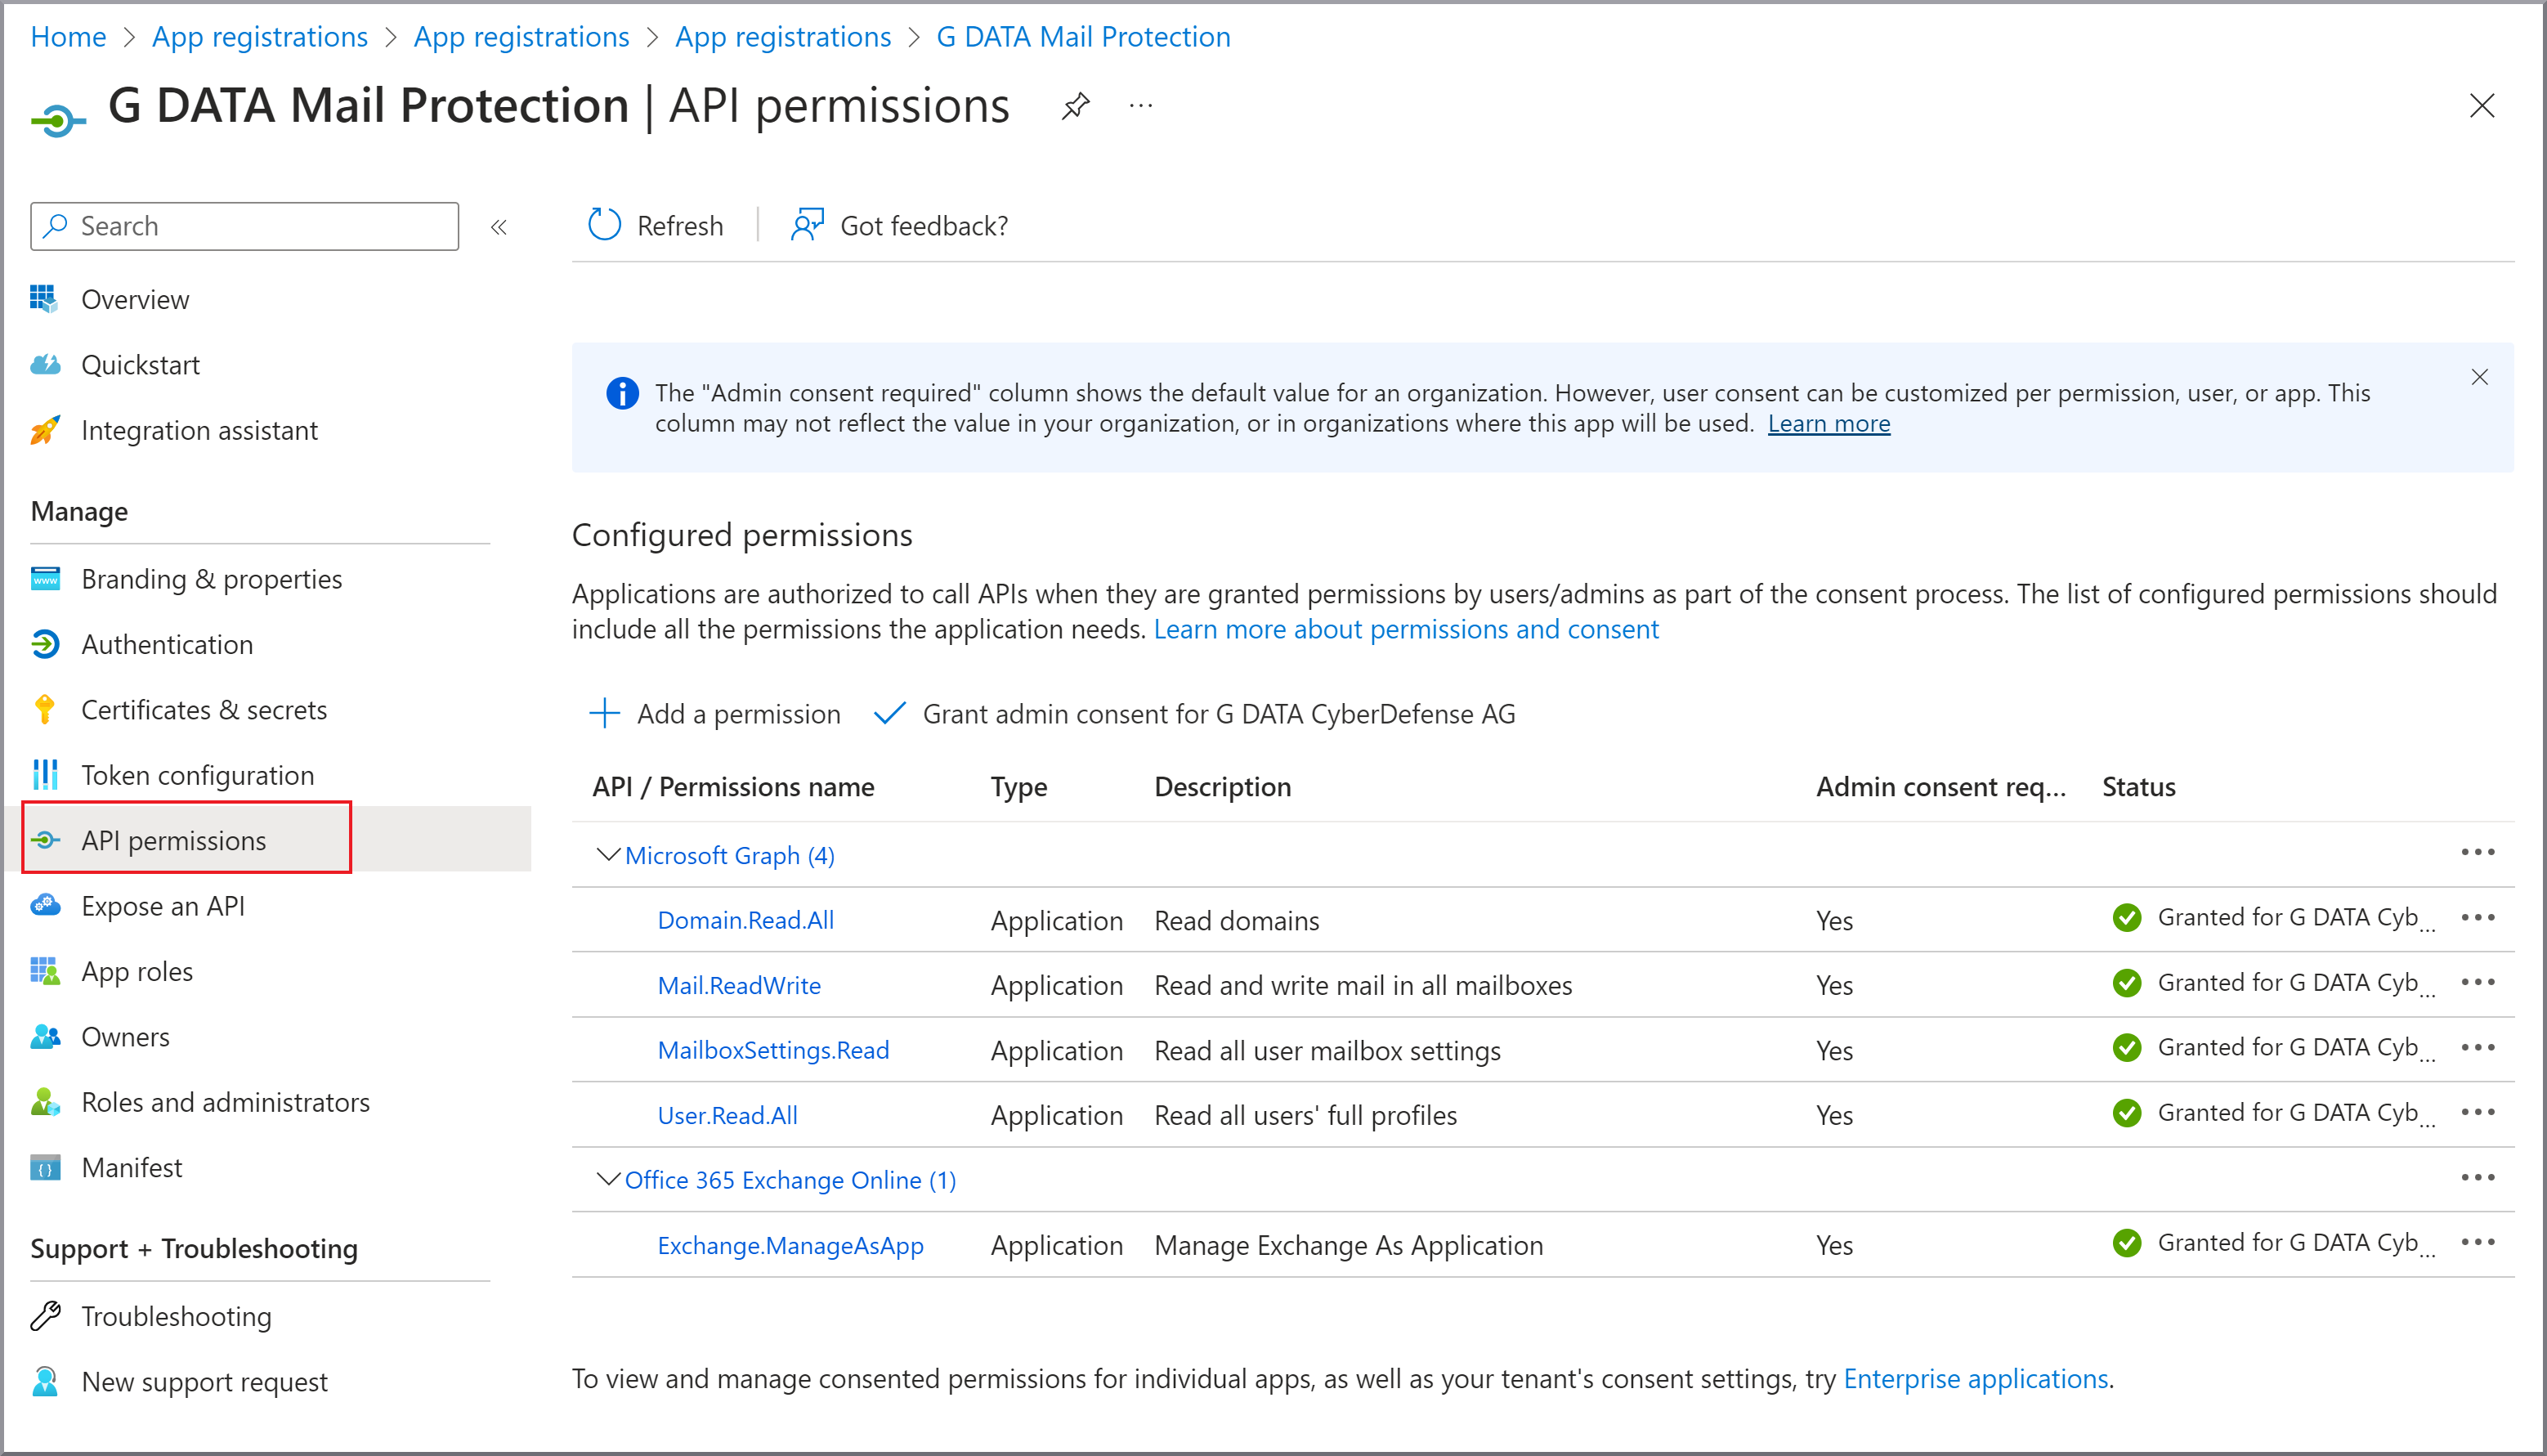Close the API permissions blade
2547x1456 pixels.
2482,106
